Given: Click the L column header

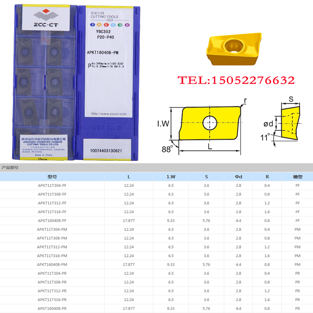Looking at the screenshot, I should pos(129,177).
